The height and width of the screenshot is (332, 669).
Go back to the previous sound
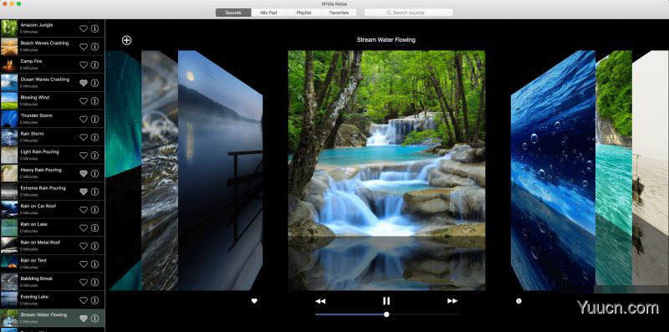coord(320,301)
